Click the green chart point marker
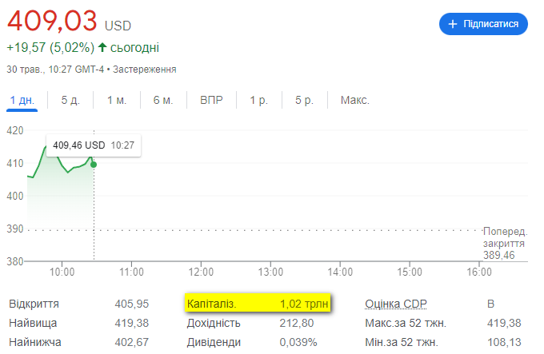Viewport: 544px width, 354px height. tap(94, 165)
